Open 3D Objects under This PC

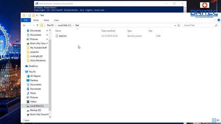point(35,76)
